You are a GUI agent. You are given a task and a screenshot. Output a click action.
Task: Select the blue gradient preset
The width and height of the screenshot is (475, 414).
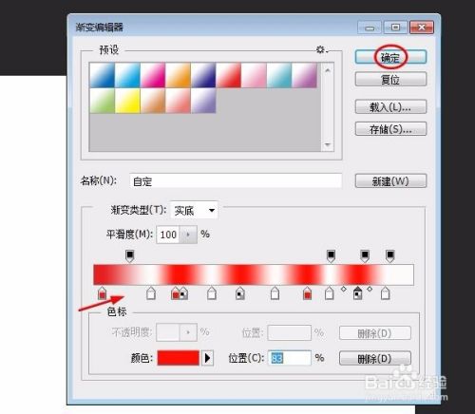coord(102,75)
